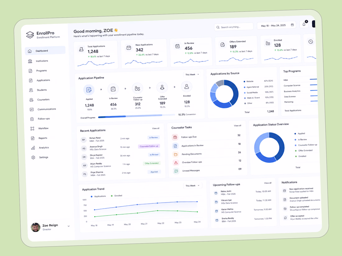Viewport: 342px width, 256px height.
Task: Open Neha Joshi's follow-up entry
Action: pyautogui.click(x=243, y=192)
